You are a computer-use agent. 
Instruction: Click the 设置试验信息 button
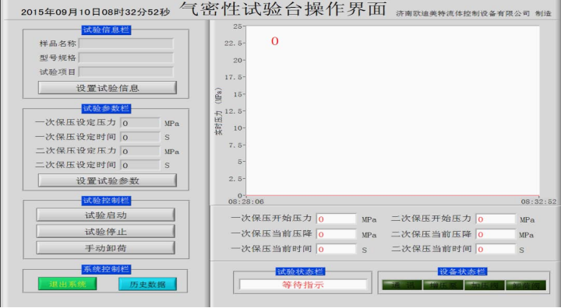(x=108, y=88)
